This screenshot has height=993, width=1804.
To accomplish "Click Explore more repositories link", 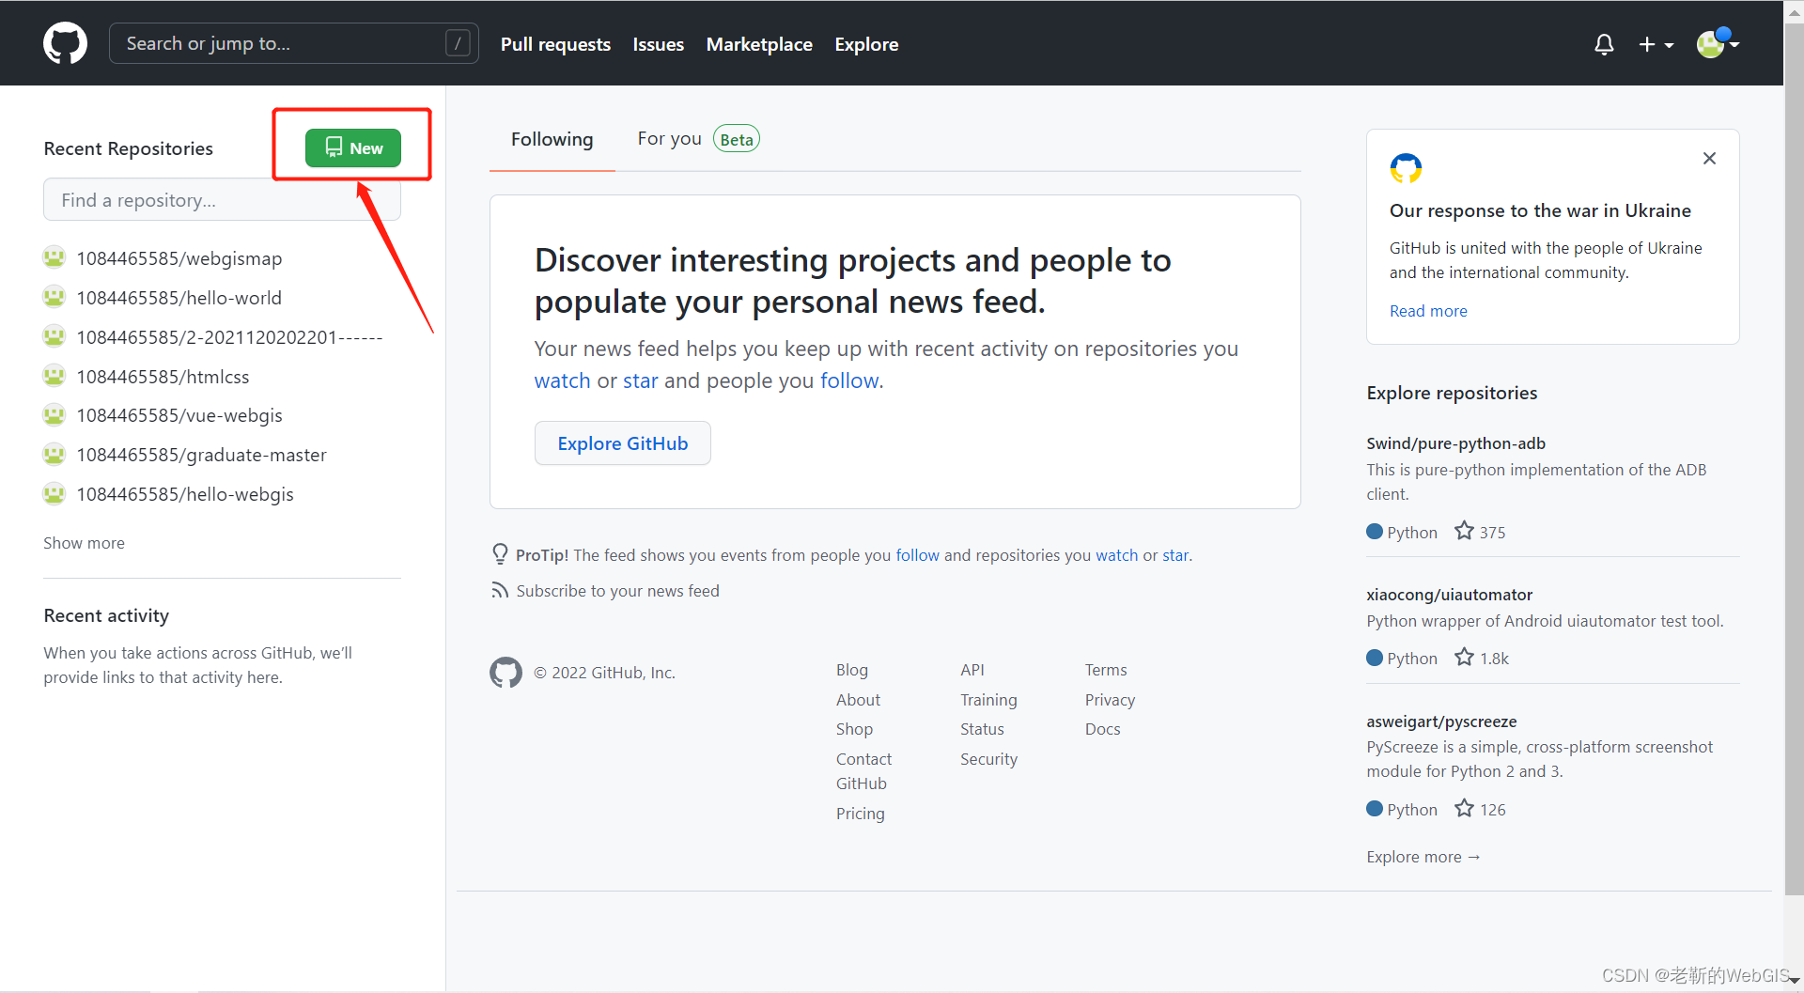I will (x=1423, y=857).
